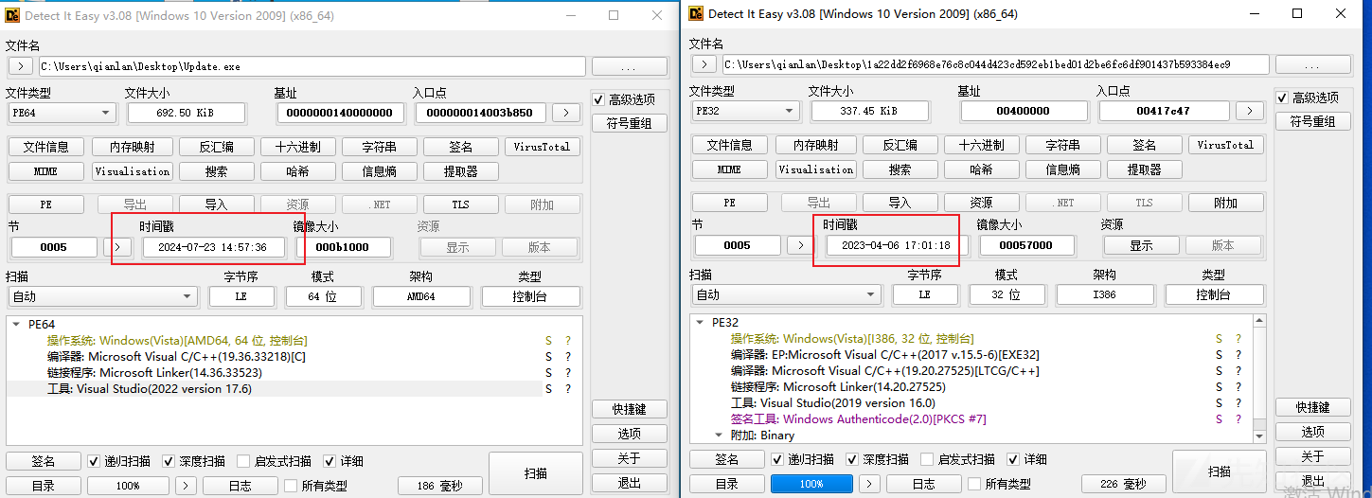Image resolution: width=1372 pixels, height=498 pixels.
Task: Uncheck 深度扫描 in left window
Action: pos(169,461)
